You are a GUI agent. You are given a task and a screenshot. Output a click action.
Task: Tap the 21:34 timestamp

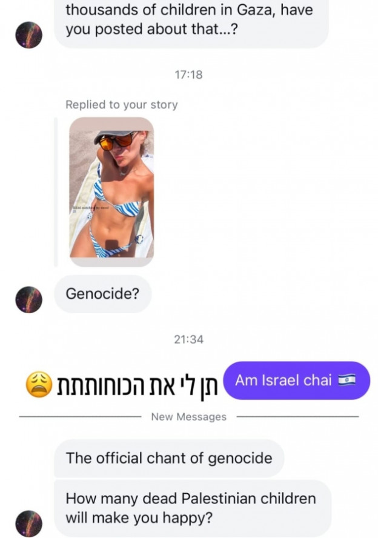(188, 339)
